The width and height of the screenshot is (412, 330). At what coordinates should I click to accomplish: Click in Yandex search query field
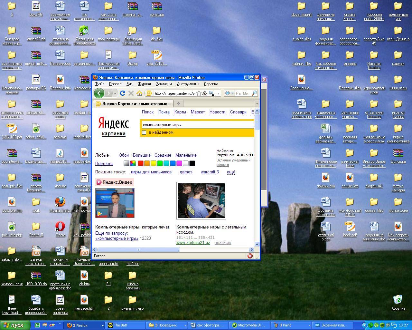[x=198, y=125]
